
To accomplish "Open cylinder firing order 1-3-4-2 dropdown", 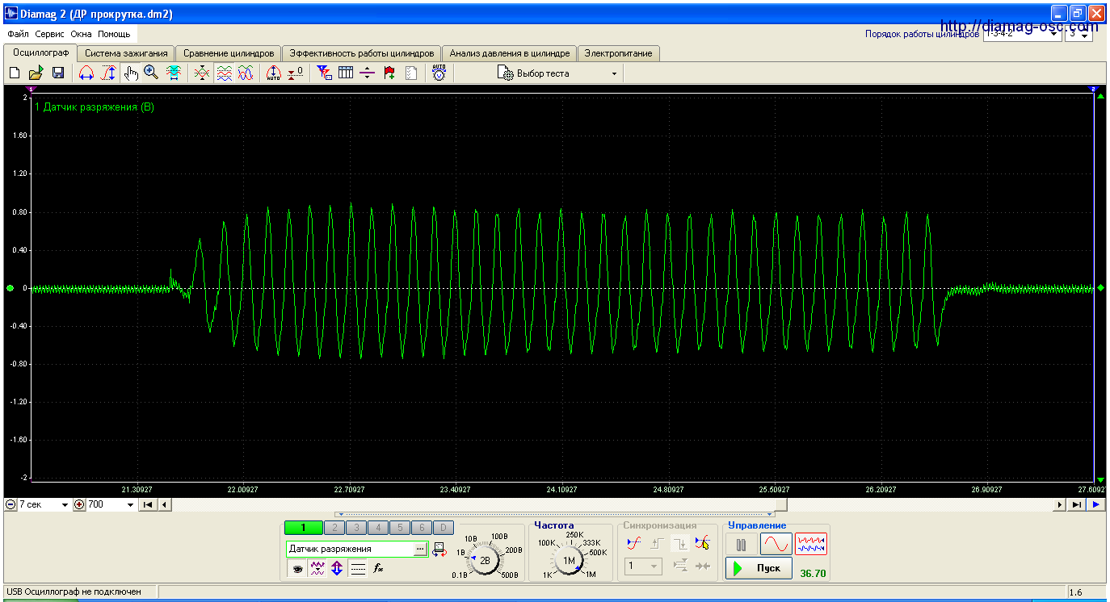I will (x=1022, y=35).
